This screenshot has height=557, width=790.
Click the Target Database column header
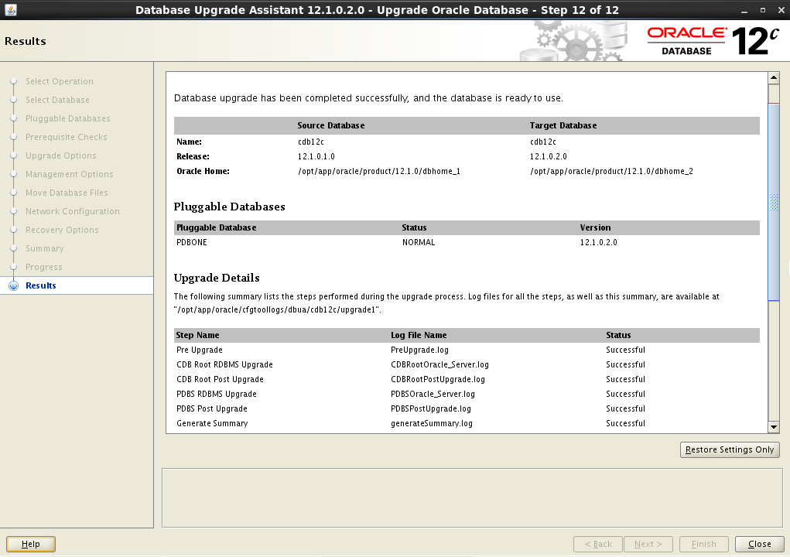563,125
